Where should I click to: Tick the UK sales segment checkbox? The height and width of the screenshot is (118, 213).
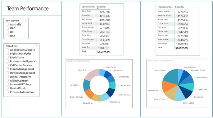(7, 32)
